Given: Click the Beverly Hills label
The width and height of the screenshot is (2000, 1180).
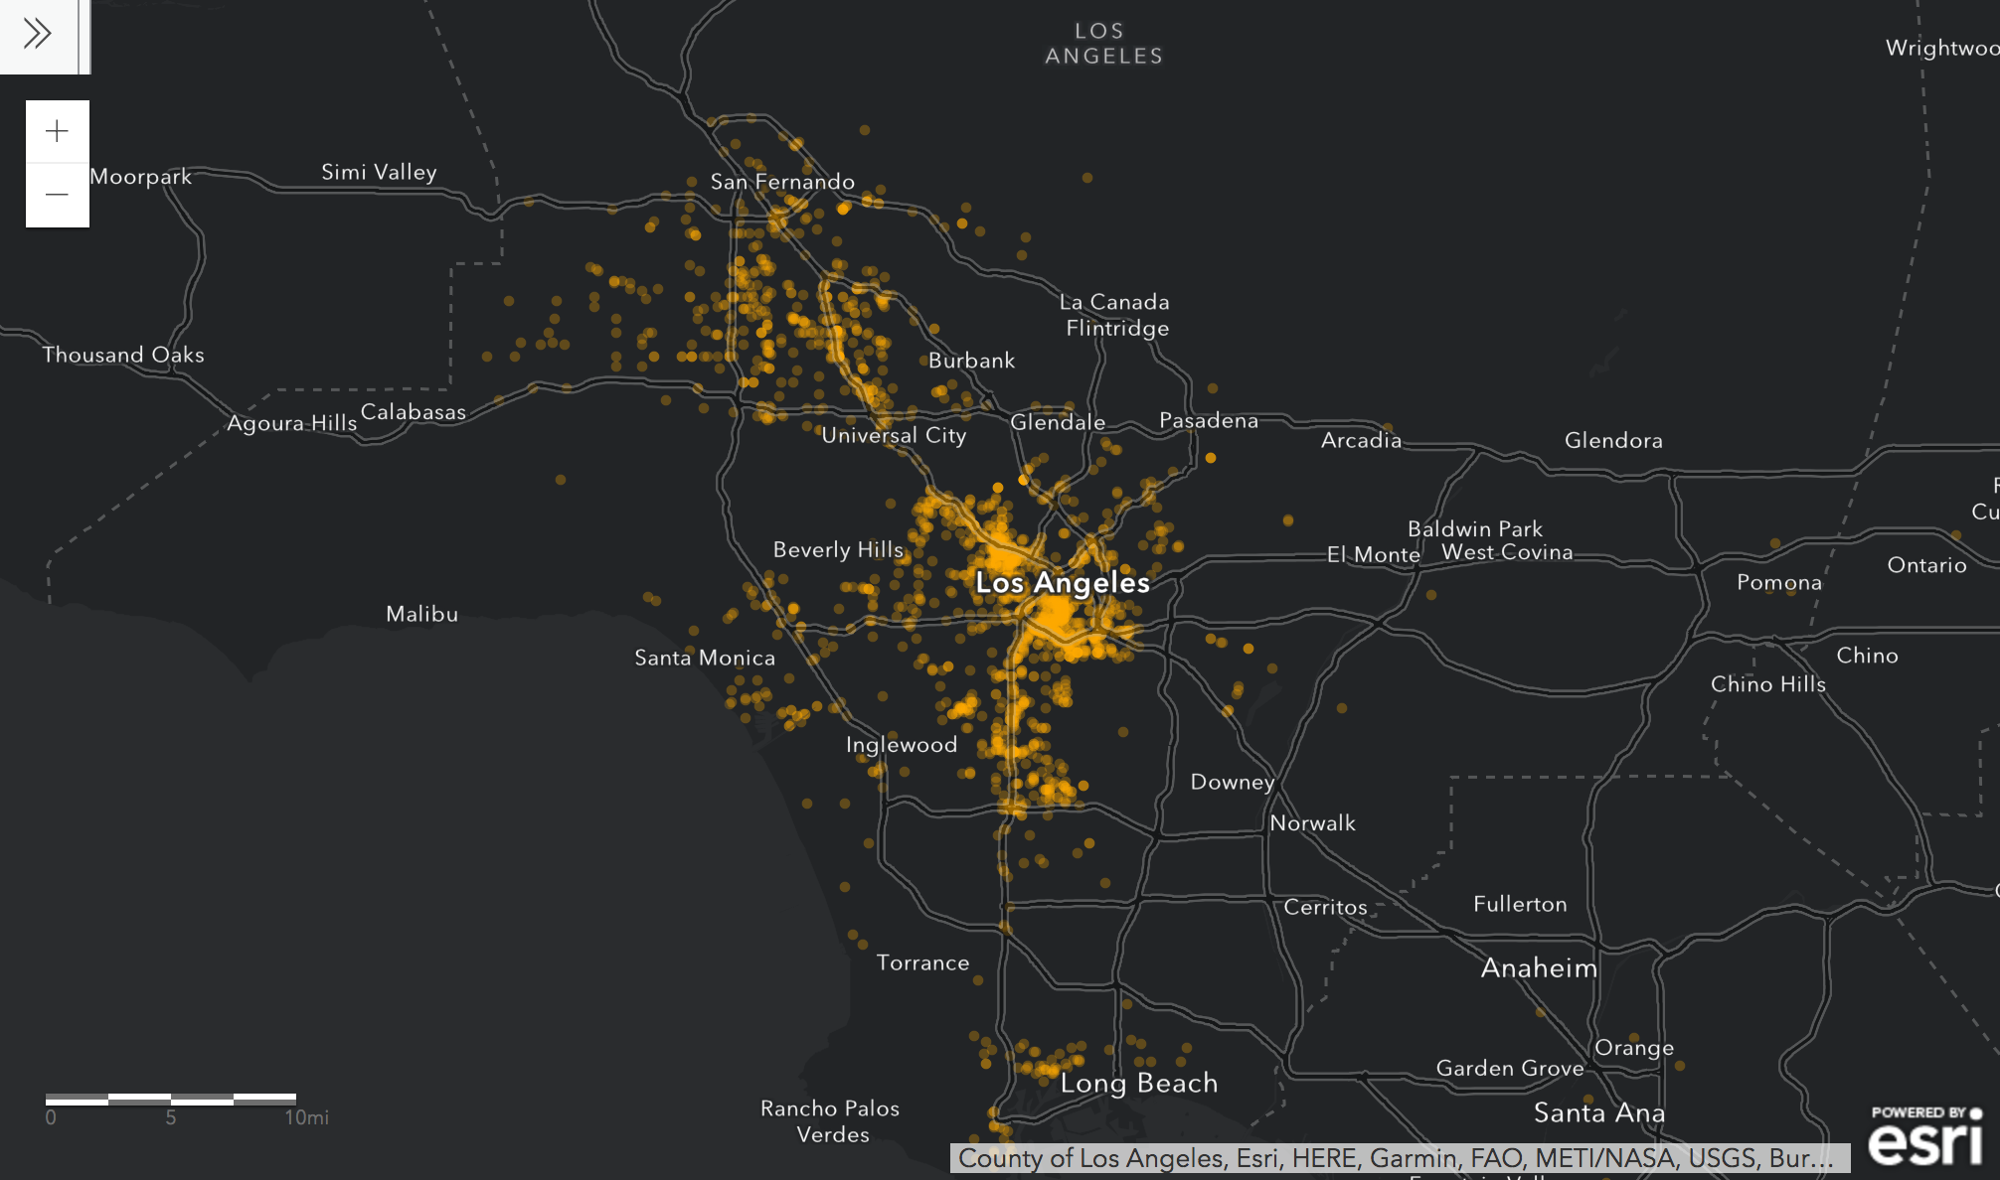Looking at the screenshot, I should 838,549.
